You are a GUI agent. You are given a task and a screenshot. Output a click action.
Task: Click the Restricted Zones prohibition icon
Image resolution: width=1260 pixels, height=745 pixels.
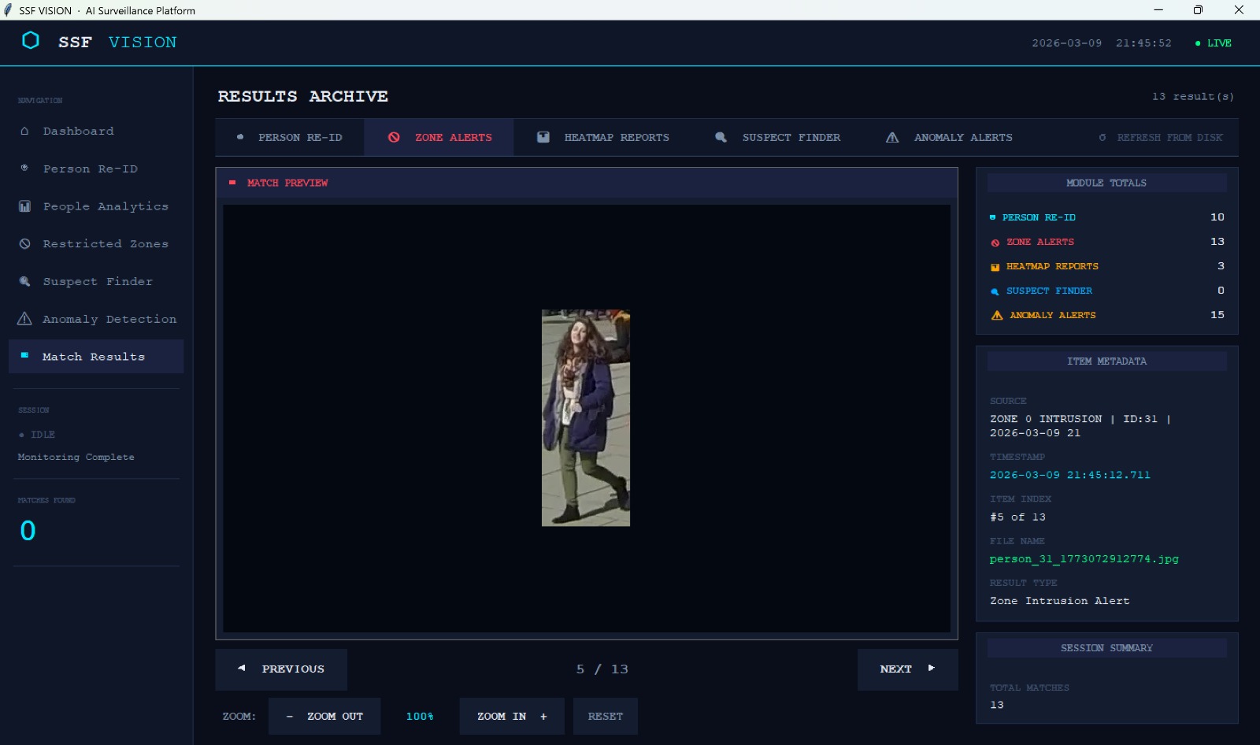coord(24,244)
